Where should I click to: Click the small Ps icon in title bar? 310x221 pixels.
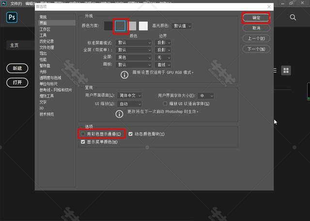point(4,3)
